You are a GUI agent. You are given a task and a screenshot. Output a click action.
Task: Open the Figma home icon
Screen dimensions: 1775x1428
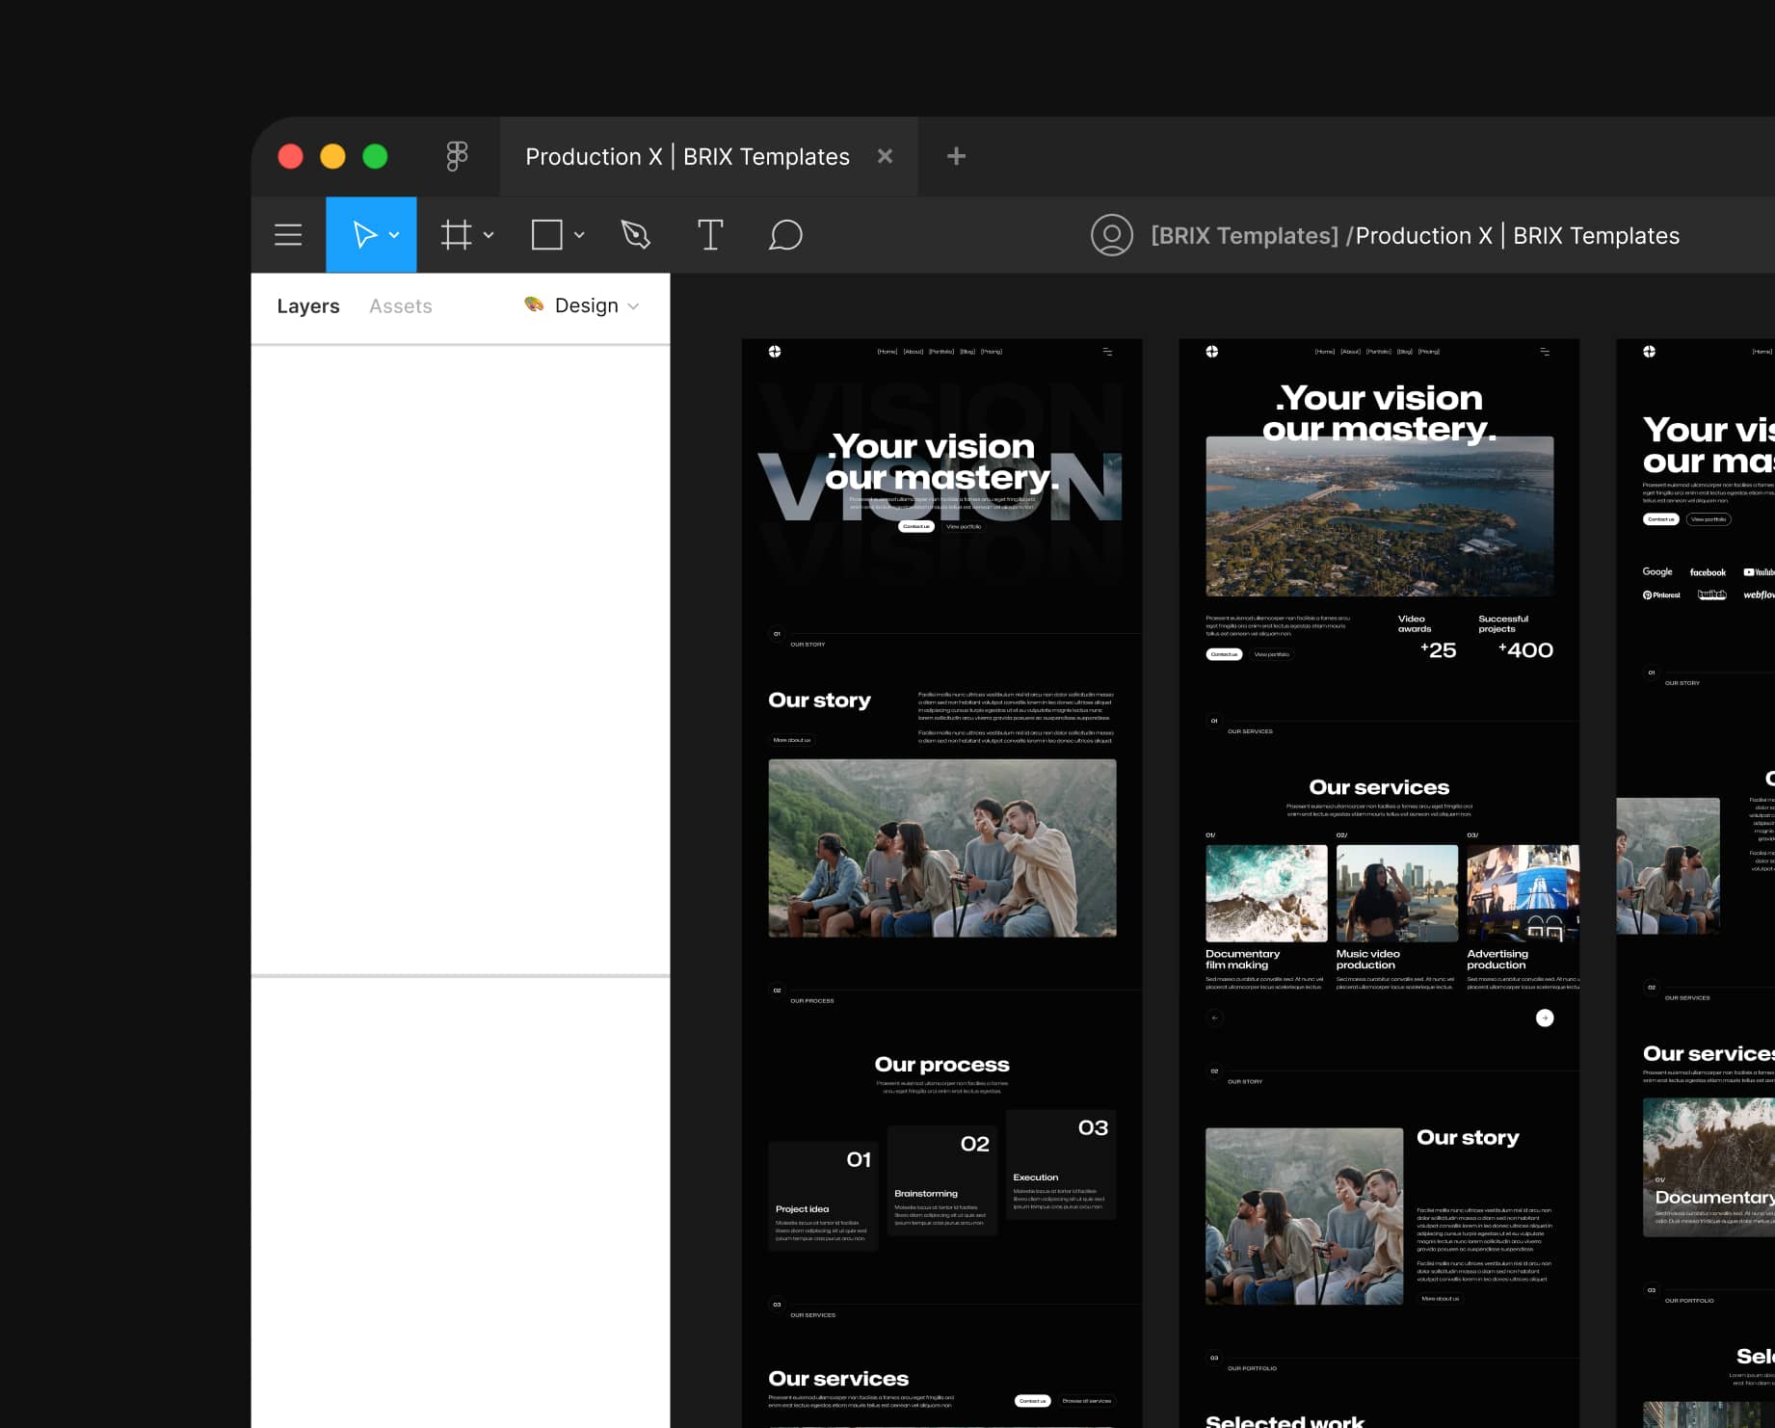pyautogui.click(x=457, y=156)
